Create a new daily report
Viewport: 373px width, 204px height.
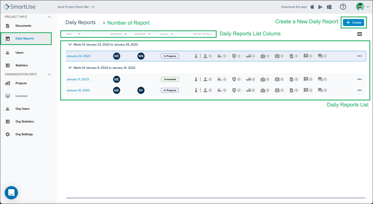pyautogui.click(x=353, y=23)
